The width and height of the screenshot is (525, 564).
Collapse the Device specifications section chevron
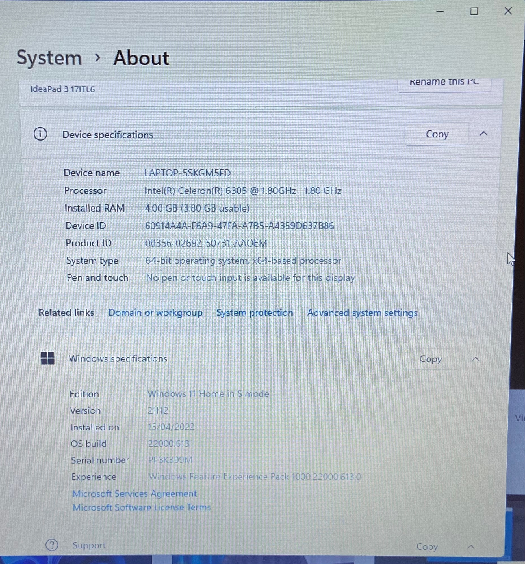(x=484, y=134)
